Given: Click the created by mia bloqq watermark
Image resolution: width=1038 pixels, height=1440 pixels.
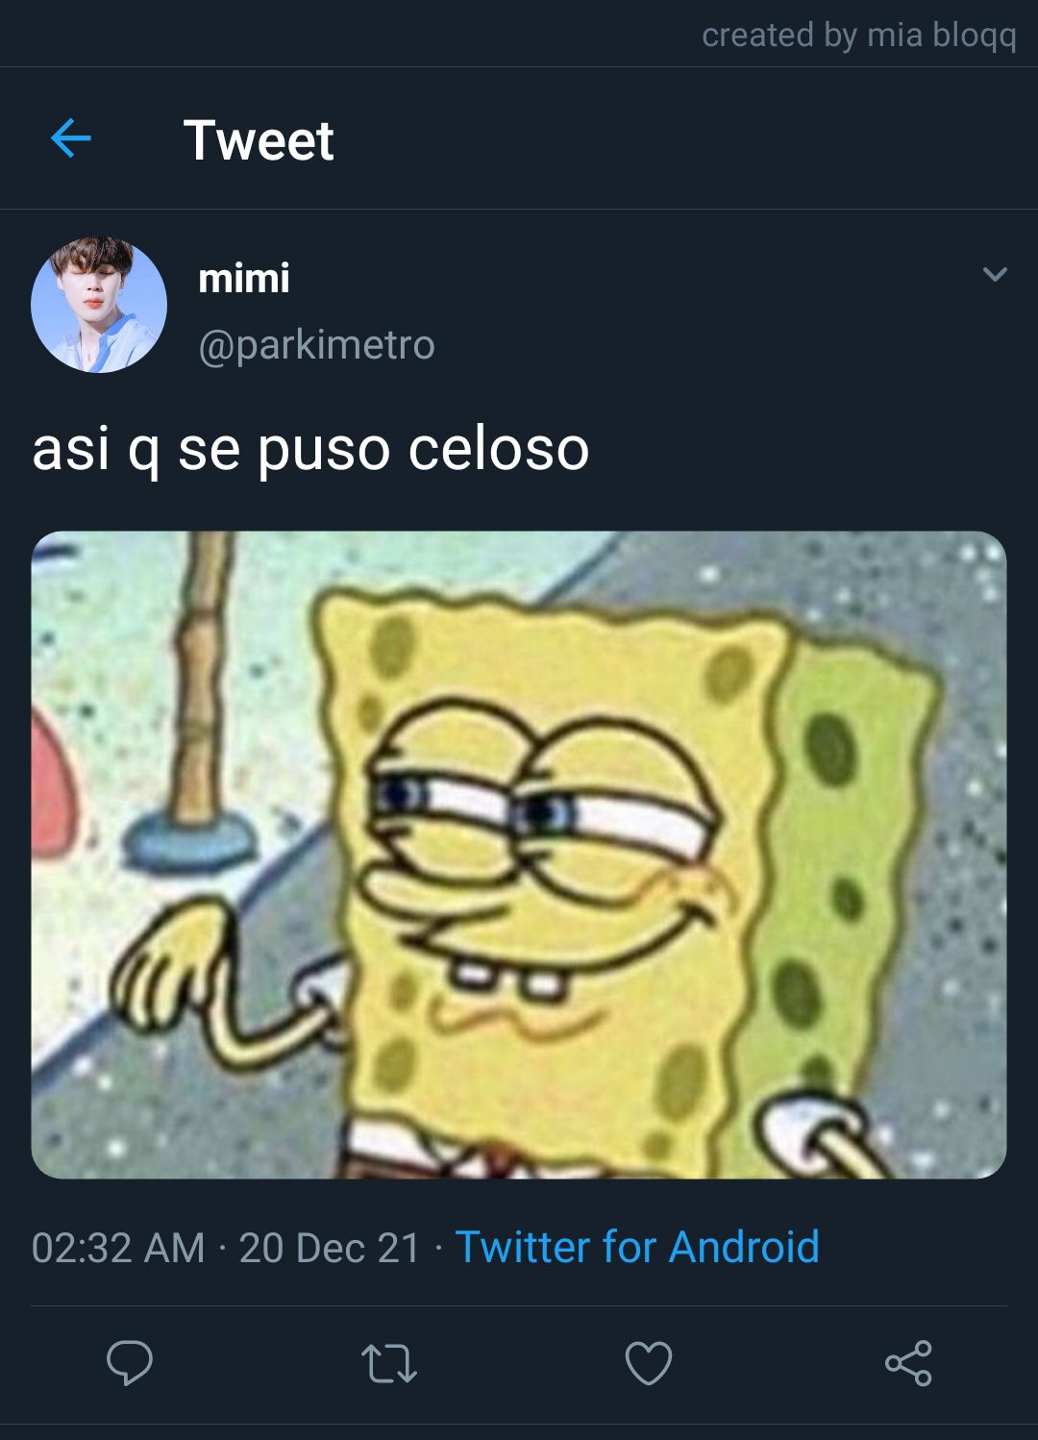Looking at the screenshot, I should [859, 36].
